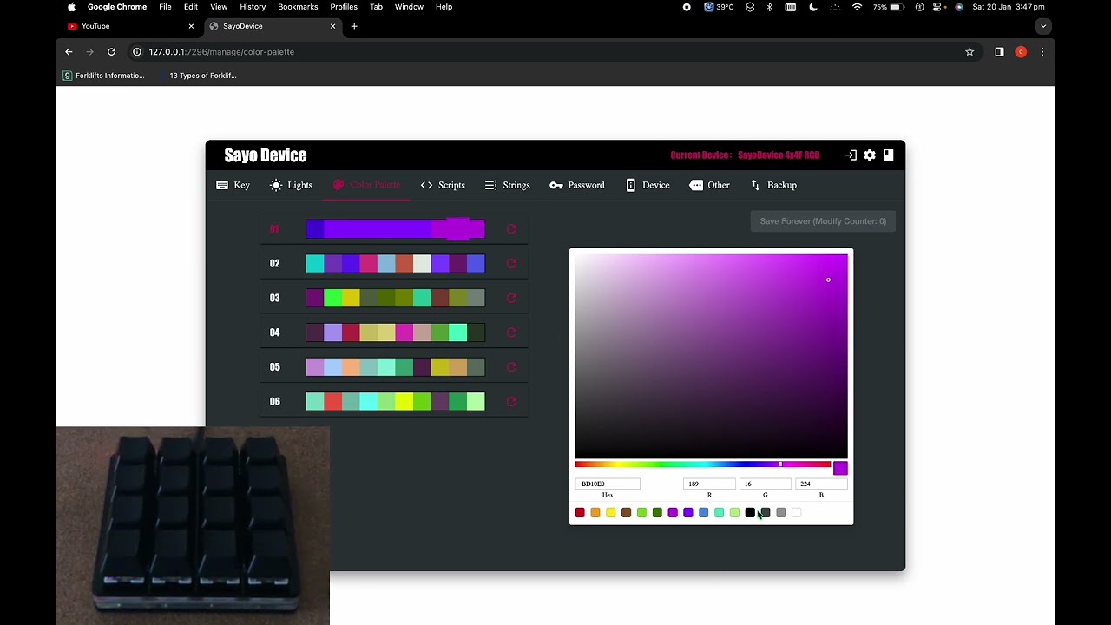Switch to the Password tab
The image size is (1111, 625).
pyautogui.click(x=577, y=185)
